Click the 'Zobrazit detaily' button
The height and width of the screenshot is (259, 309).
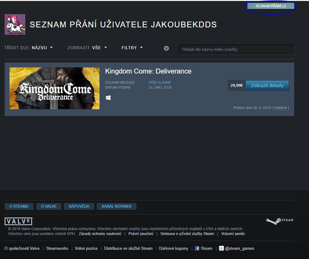pos(267,86)
